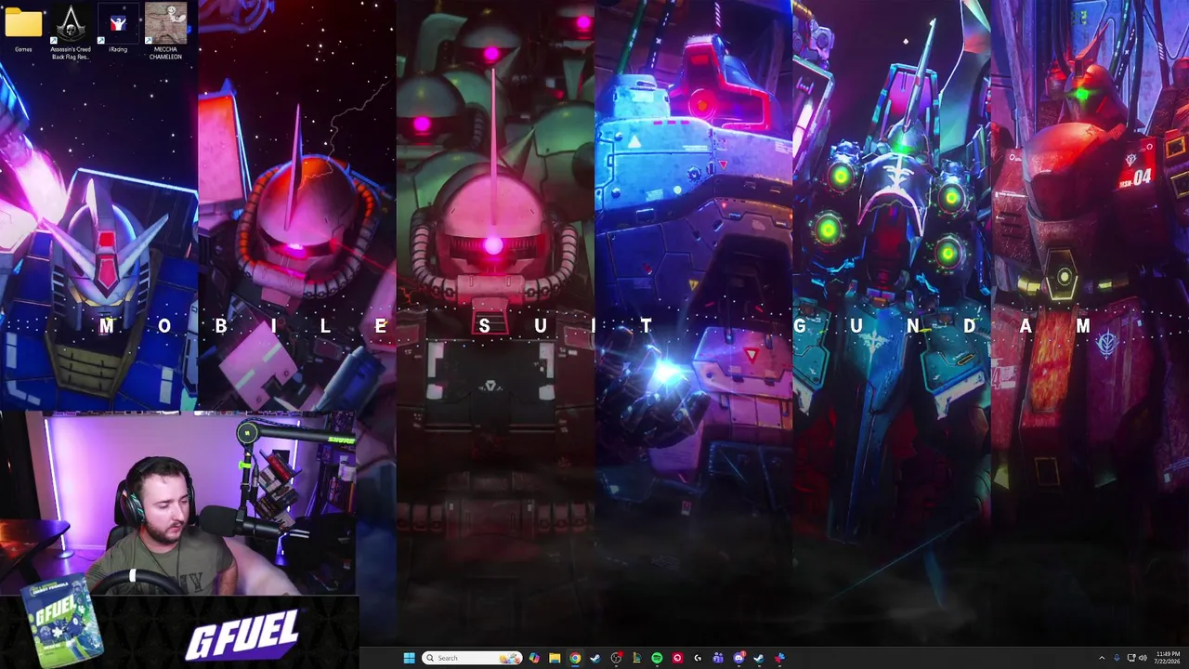Open the clock showing 11:49 PM
The image size is (1189, 669).
click(1168, 658)
